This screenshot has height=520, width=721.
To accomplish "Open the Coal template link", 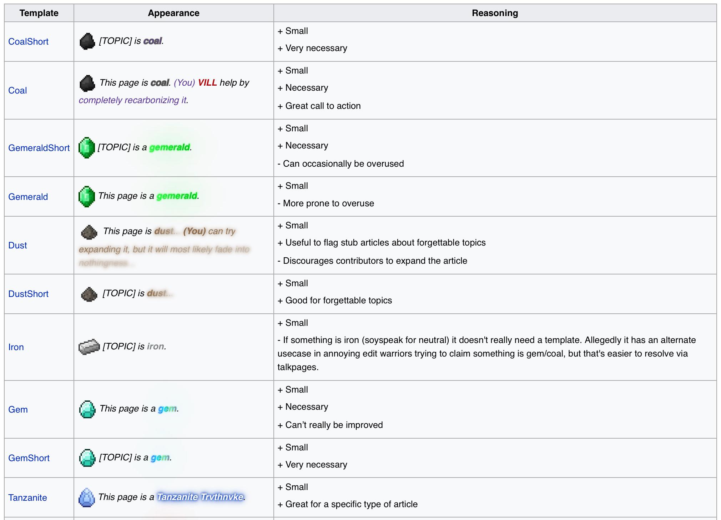I will coord(17,90).
